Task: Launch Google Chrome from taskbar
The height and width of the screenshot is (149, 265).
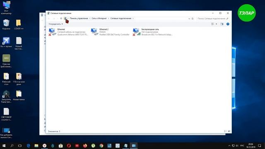Action: click(101, 146)
